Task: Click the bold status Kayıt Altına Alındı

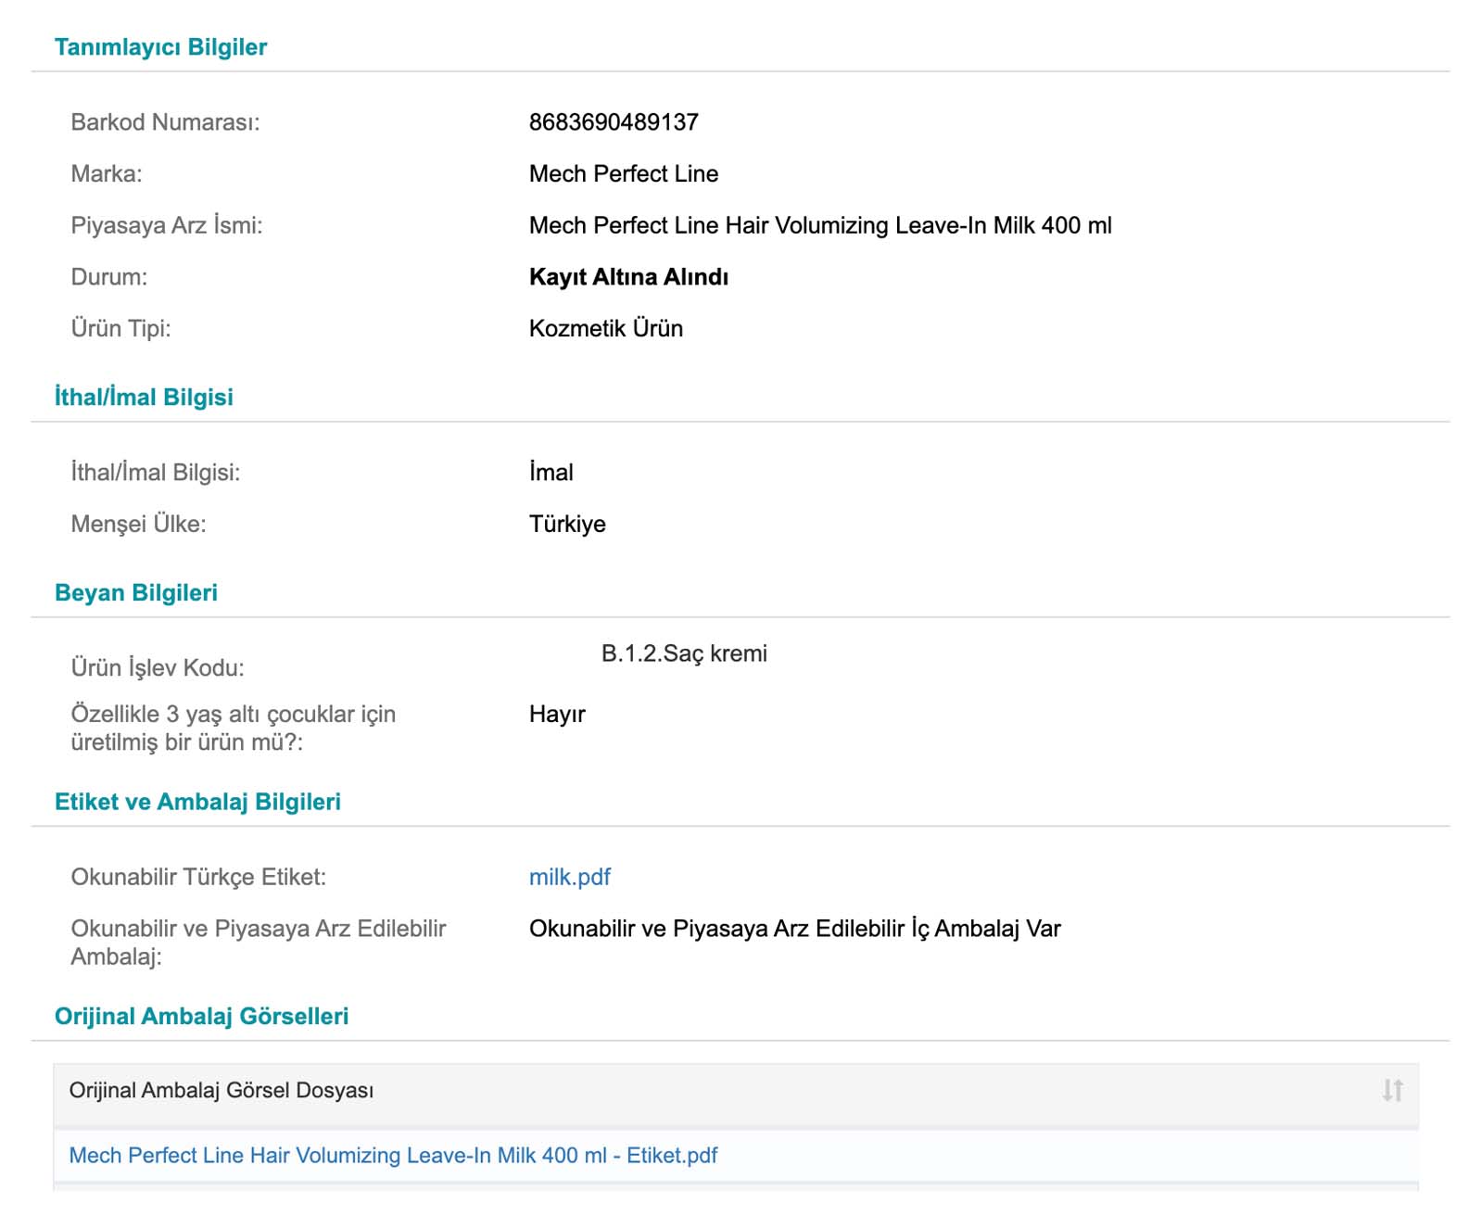Action: click(x=628, y=277)
